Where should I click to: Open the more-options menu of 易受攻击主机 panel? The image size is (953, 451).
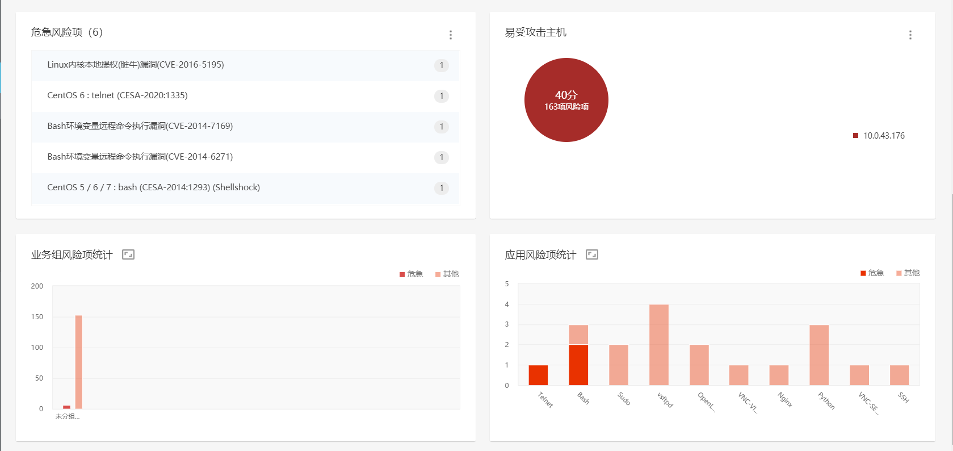[910, 35]
